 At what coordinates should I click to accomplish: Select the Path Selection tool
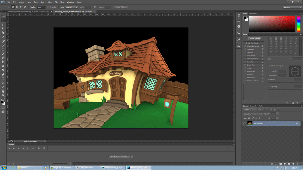[x=3, y=83]
